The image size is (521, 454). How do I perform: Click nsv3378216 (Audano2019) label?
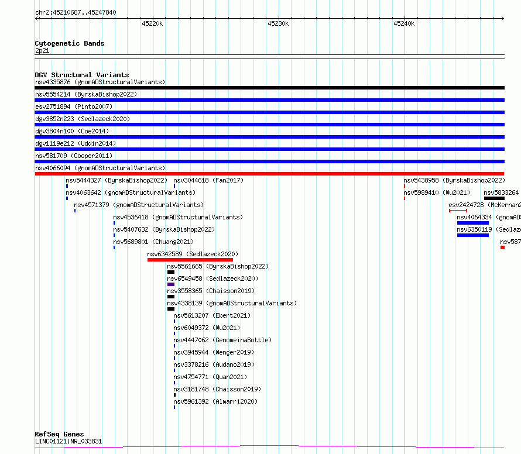pos(214,364)
